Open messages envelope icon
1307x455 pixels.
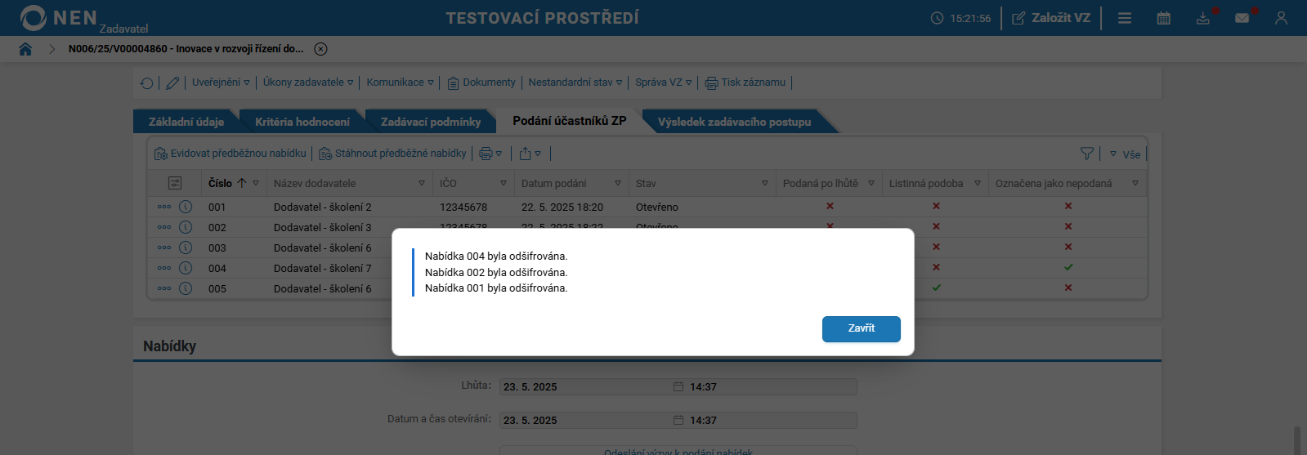click(x=1242, y=18)
